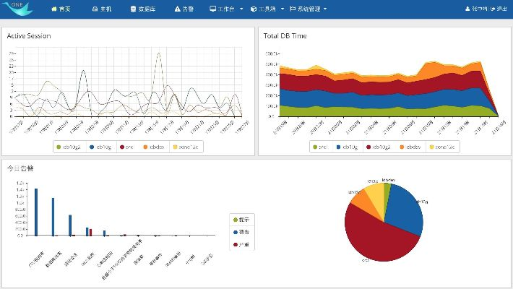Click the user account icon in header

click(x=467, y=9)
